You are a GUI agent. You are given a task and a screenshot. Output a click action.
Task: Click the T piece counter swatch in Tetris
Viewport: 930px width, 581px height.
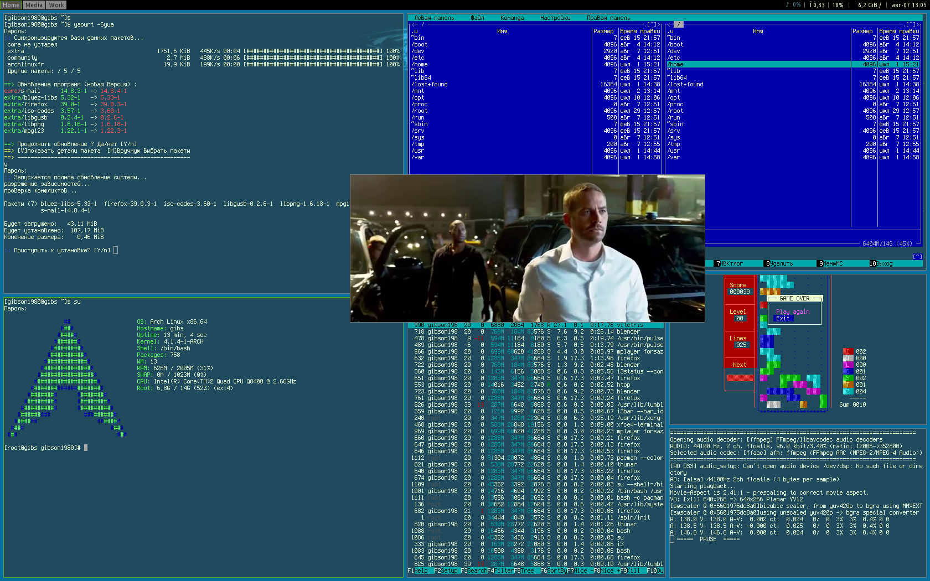[847, 385]
